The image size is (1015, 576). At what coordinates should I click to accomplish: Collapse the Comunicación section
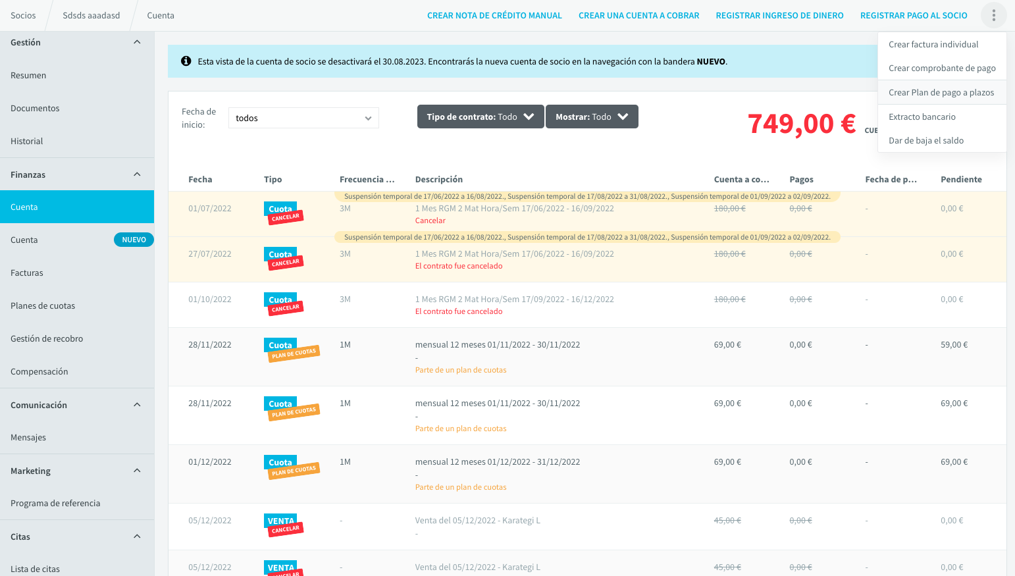137,405
